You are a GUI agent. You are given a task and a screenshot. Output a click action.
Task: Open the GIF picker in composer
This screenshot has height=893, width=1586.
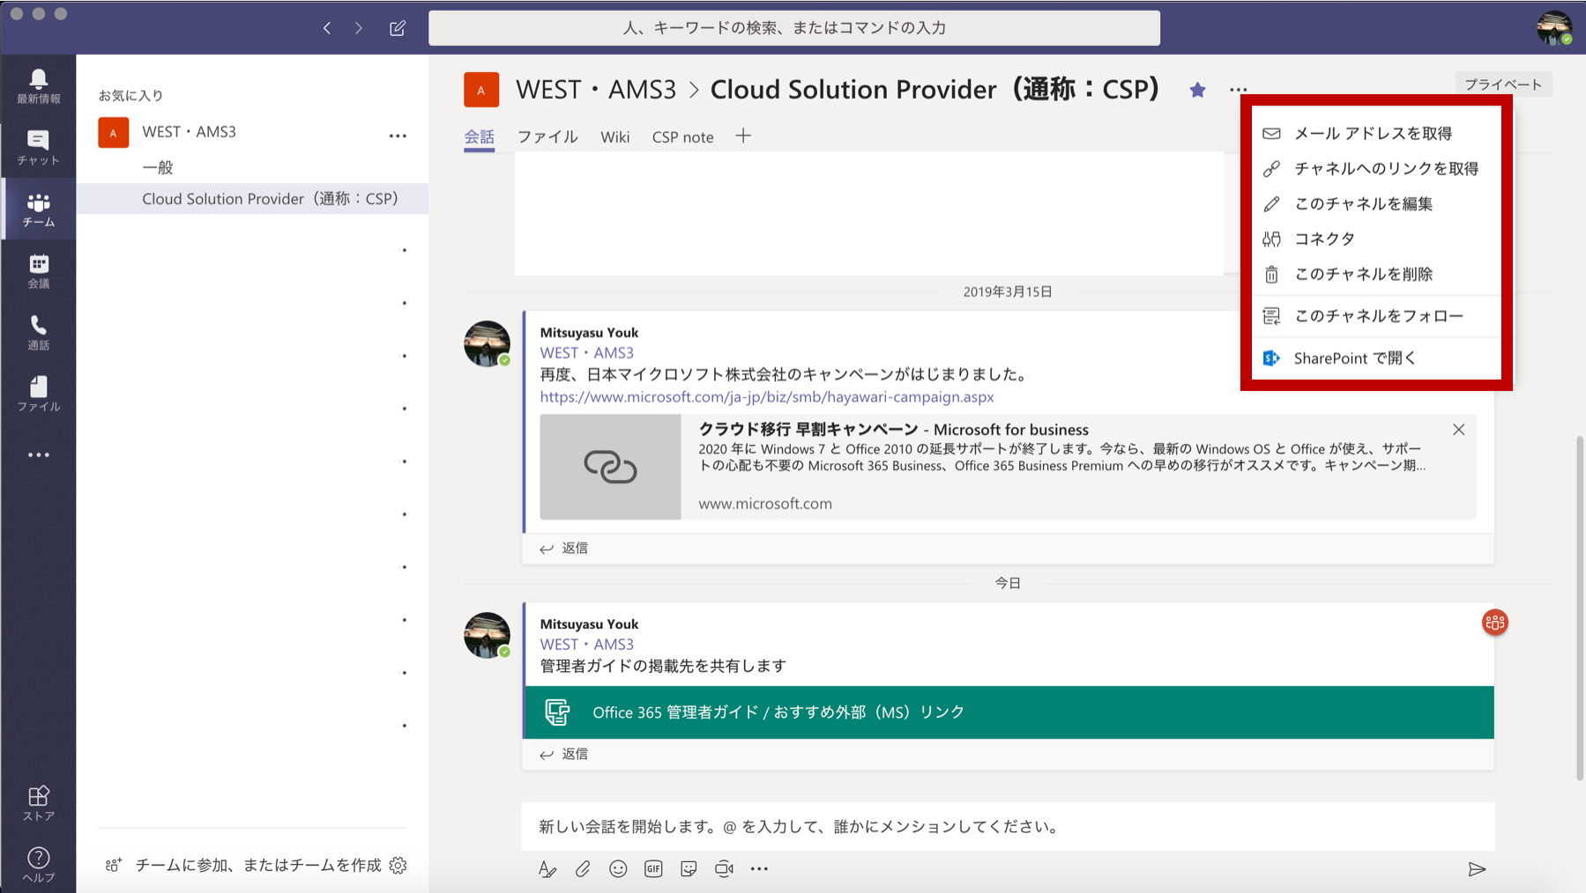point(653,869)
